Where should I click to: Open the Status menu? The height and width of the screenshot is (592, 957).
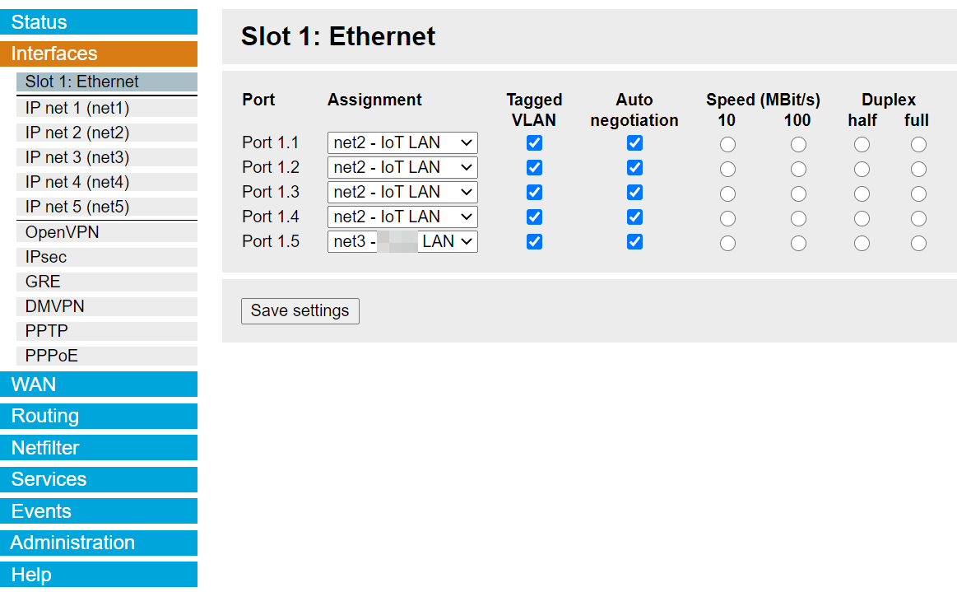pos(99,21)
